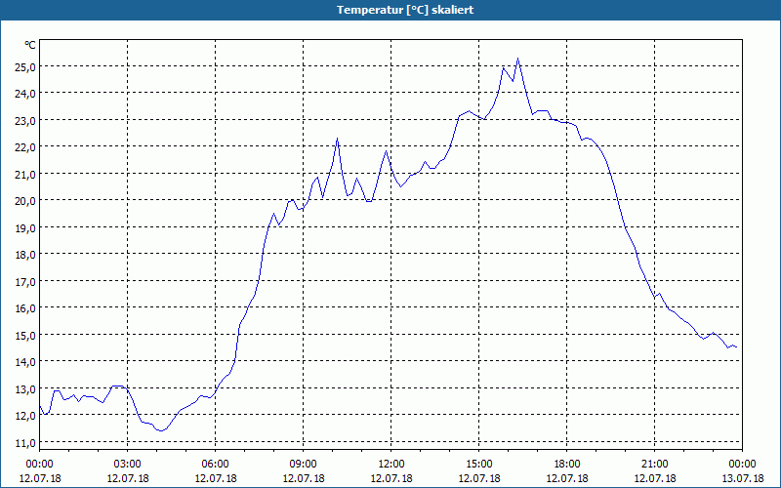781x488 pixels.
Task: Click the 14,0 temperature tick label
Action: coord(25,362)
